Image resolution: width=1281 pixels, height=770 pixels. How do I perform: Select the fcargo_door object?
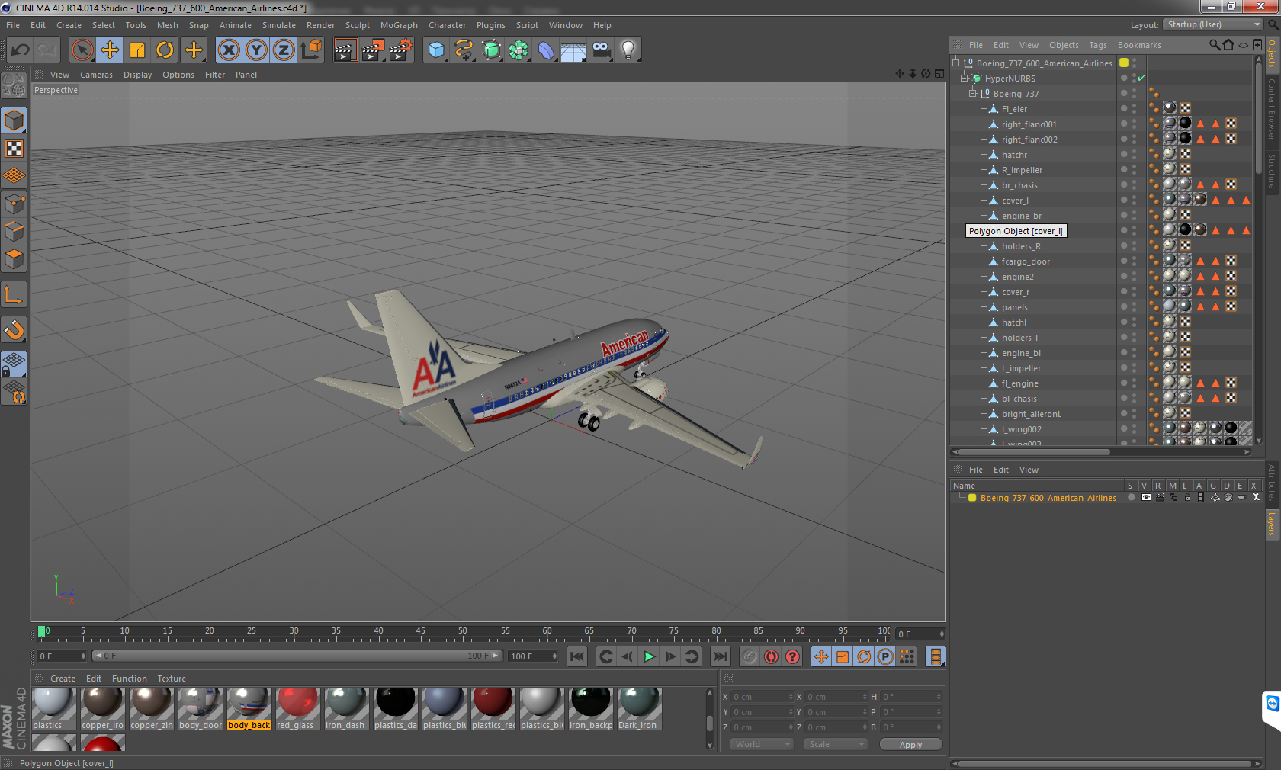tap(1026, 261)
